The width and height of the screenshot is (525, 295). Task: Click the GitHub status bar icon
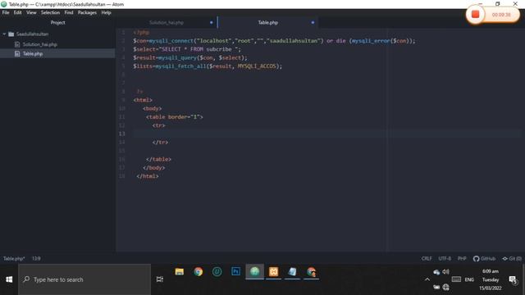pos(484,259)
